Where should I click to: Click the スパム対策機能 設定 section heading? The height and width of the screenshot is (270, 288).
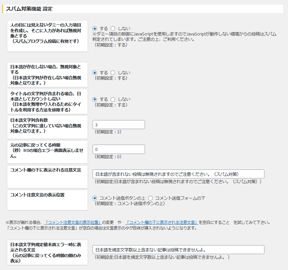(x=29, y=9)
